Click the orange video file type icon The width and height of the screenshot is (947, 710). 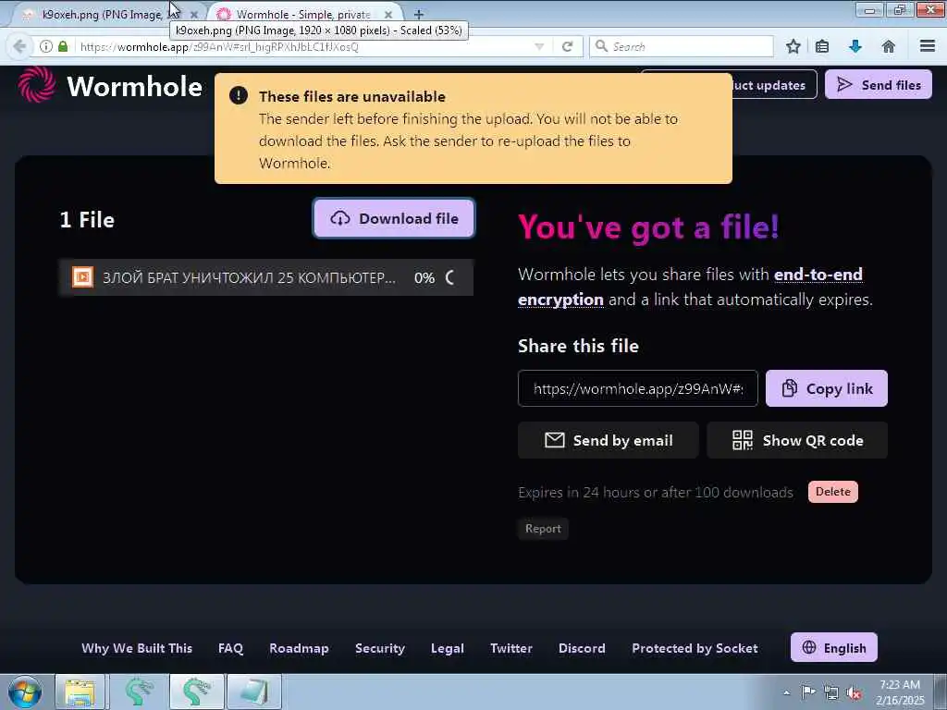point(82,277)
